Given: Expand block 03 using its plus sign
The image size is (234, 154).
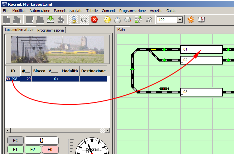Looking at the screenshot, I should coord(182,95).
